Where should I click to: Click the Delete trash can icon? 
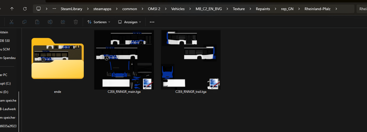point(76,22)
